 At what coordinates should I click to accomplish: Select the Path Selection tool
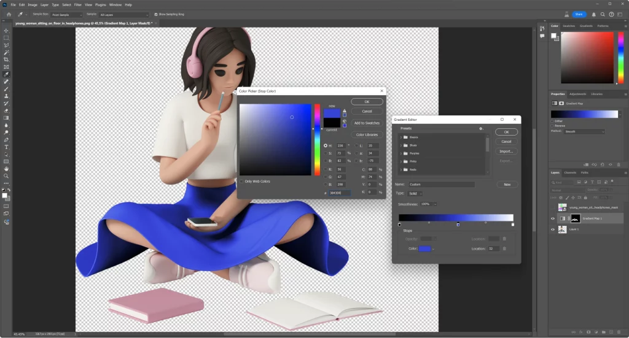pyautogui.click(x=6, y=155)
